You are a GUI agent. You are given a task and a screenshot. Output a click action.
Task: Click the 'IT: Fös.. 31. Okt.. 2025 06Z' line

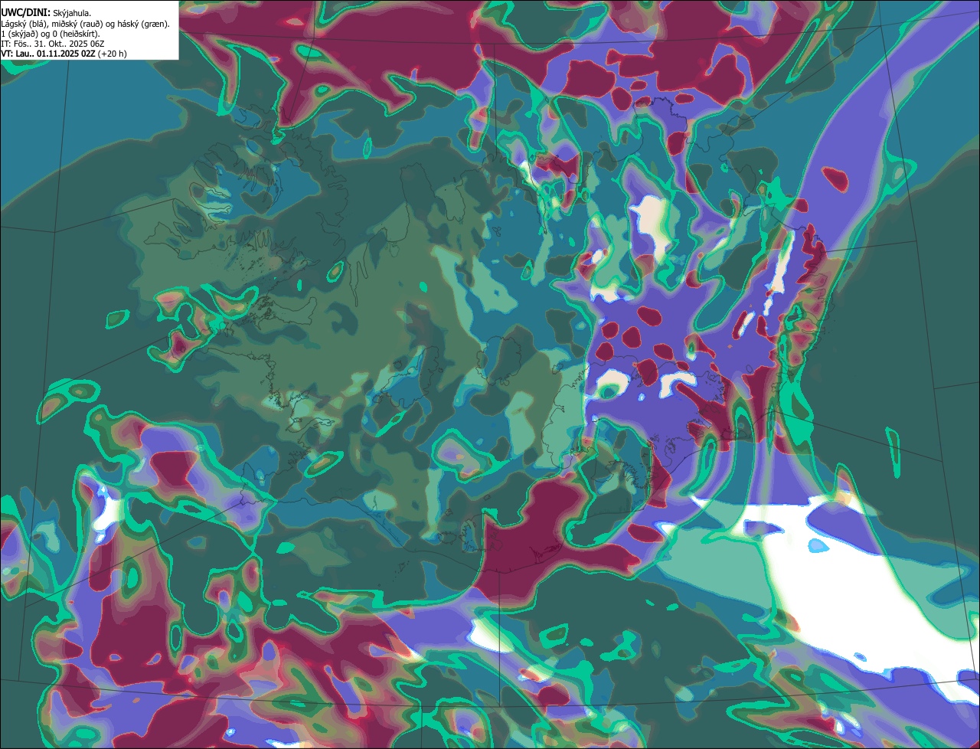coord(53,44)
